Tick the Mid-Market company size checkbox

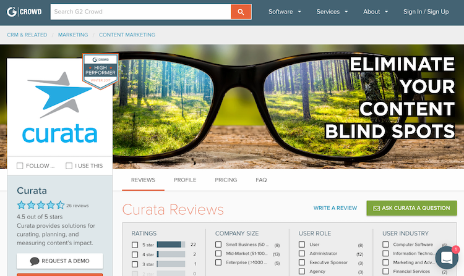218,253
